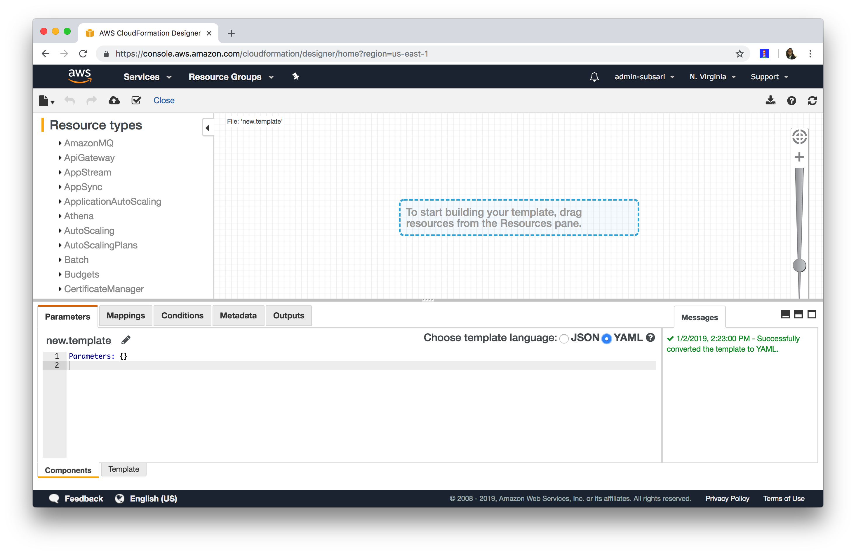Click the Fit to window crosshair icon
The height and width of the screenshot is (554, 856).
pos(799,137)
